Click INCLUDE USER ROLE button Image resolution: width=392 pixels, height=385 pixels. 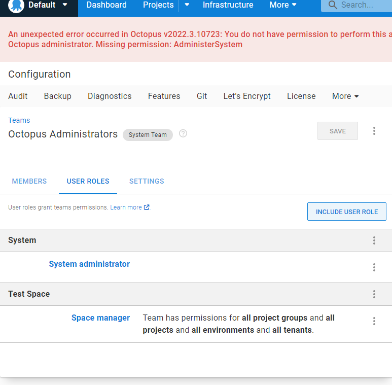click(346, 212)
